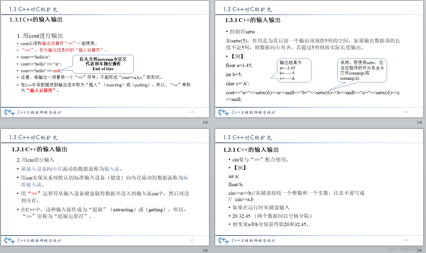Click header '1.3 C++对C的扩充' on slide 16

(247, 138)
